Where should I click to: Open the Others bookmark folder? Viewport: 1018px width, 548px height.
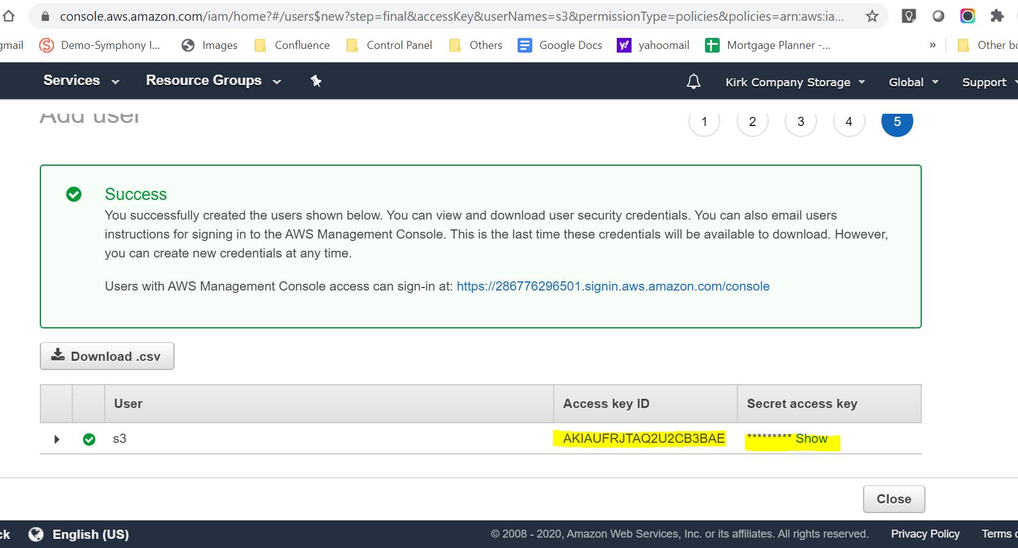(x=476, y=45)
